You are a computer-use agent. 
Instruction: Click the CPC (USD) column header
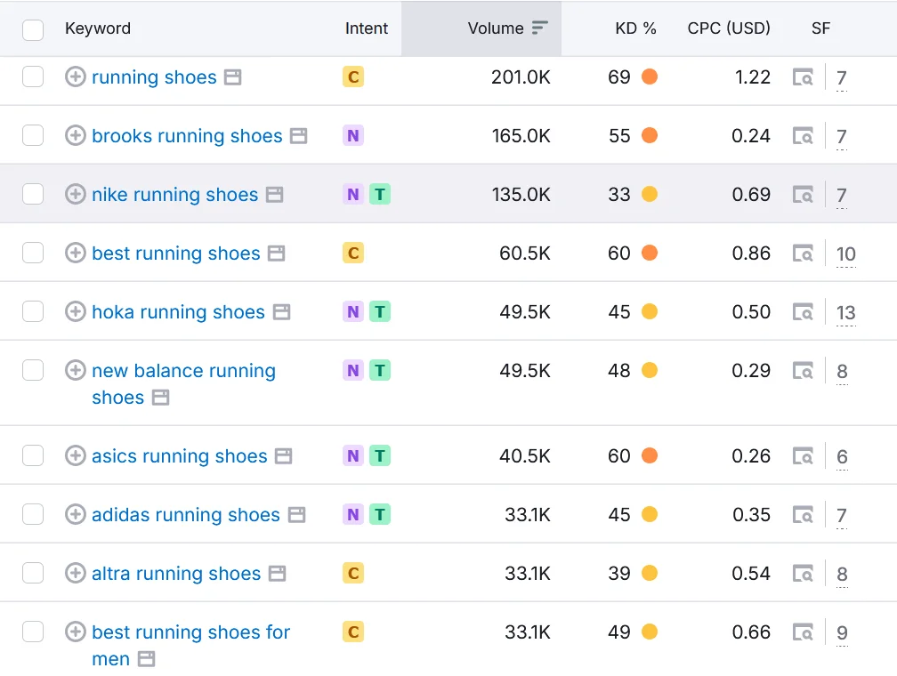pyautogui.click(x=728, y=28)
